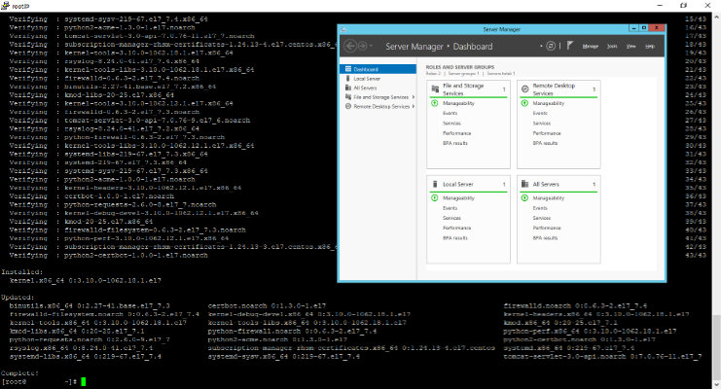Viewport: 721px width, 389px height.
Task: Open the Manage menu
Action: point(590,47)
